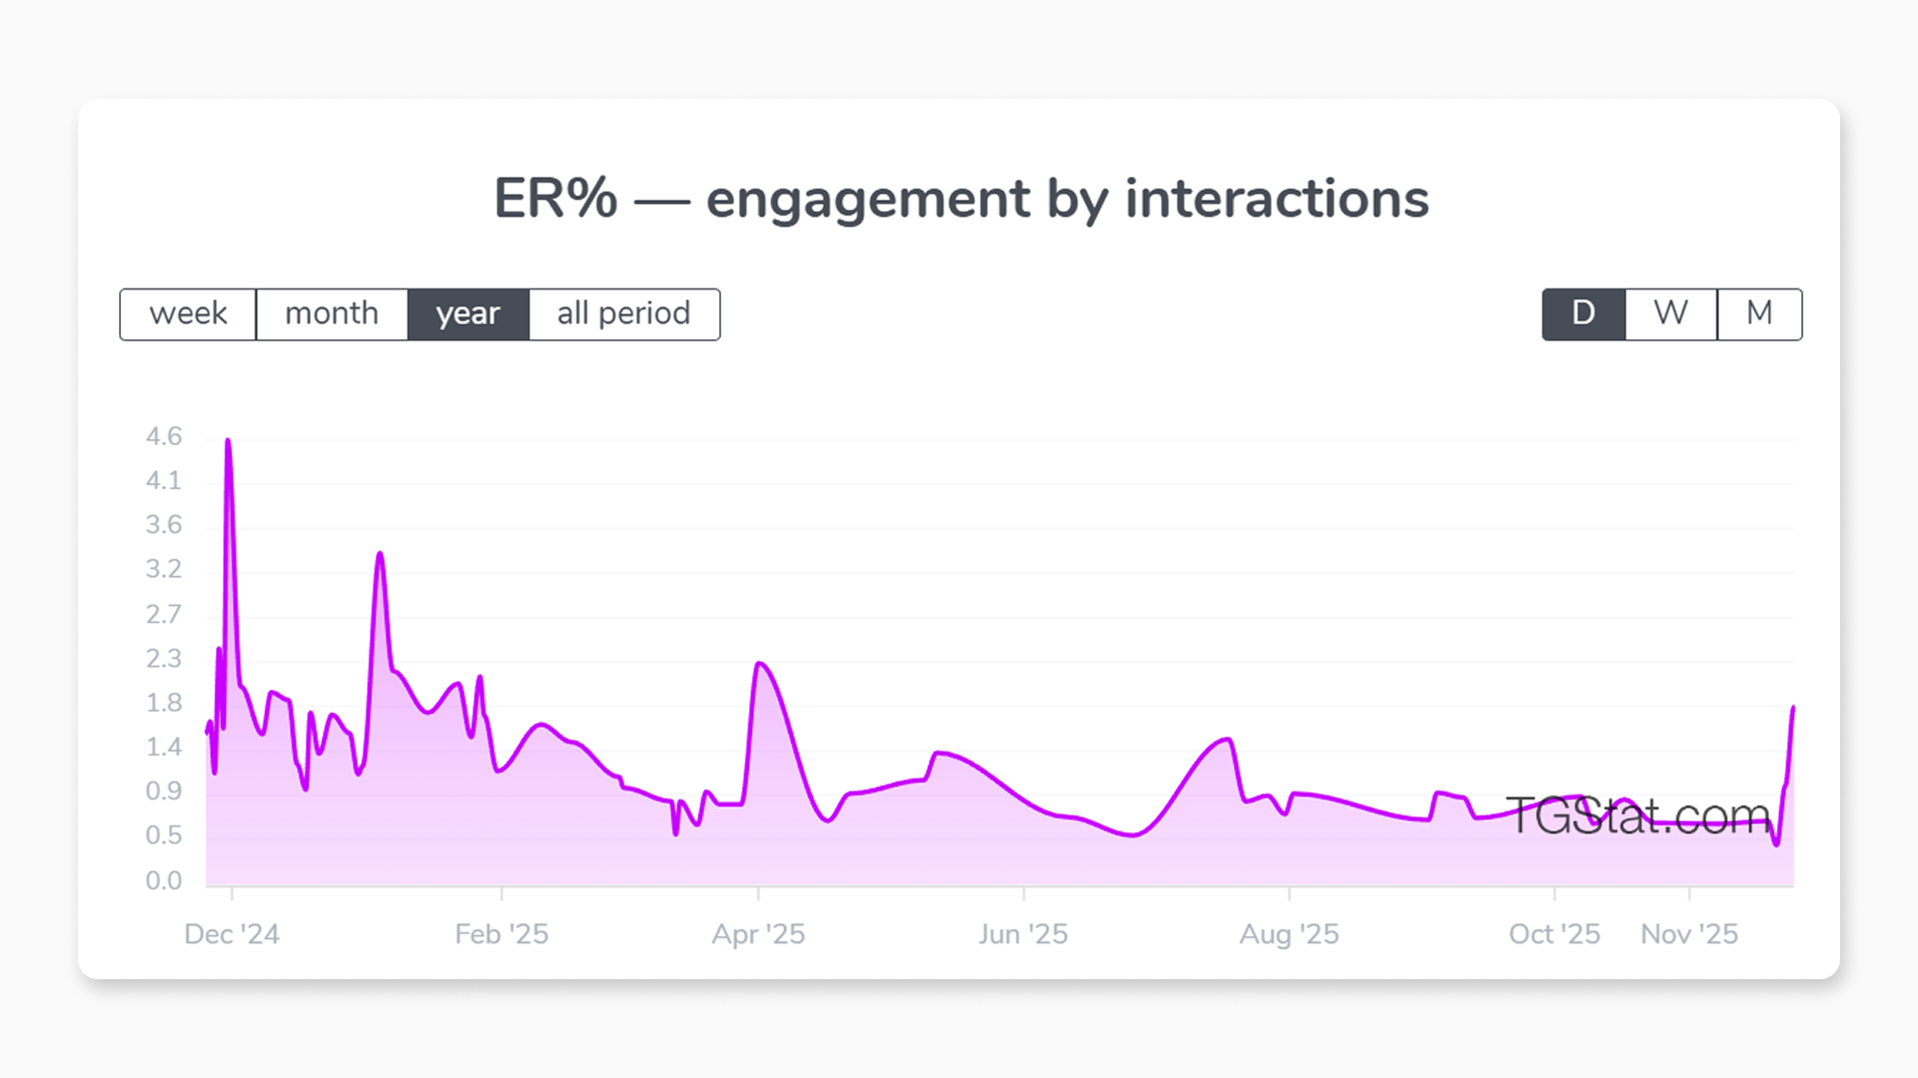Click the April engagement peak on the curve
This screenshot has width=1918, height=1078.
761,664
